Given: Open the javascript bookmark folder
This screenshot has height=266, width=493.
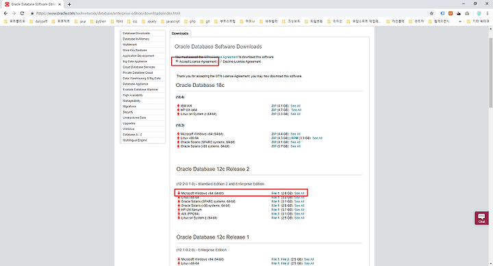Looking at the screenshot, I should tap(170, 21).
